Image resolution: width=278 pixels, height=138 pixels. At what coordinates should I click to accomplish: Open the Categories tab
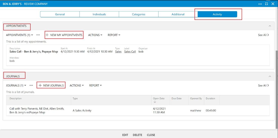pyautogui.click(x=139, y=14)
